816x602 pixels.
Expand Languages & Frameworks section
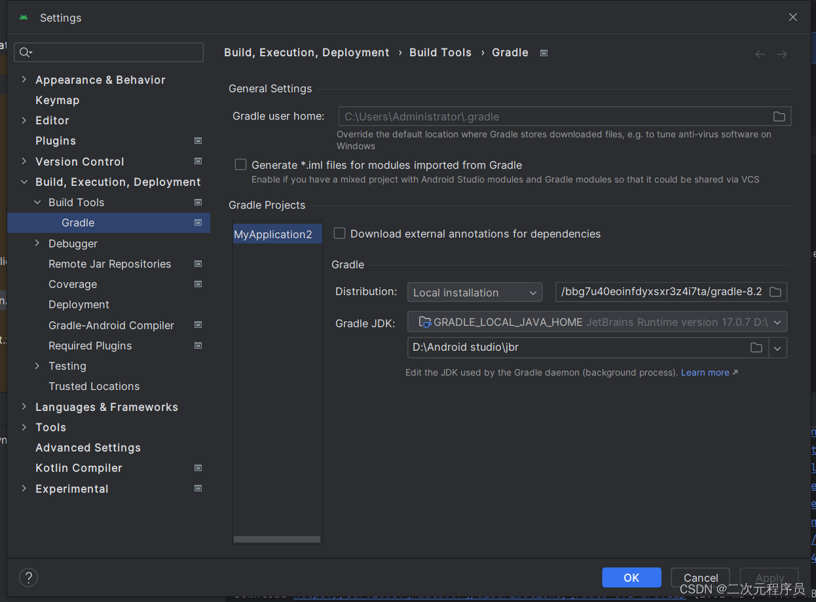tap(24, 406)
